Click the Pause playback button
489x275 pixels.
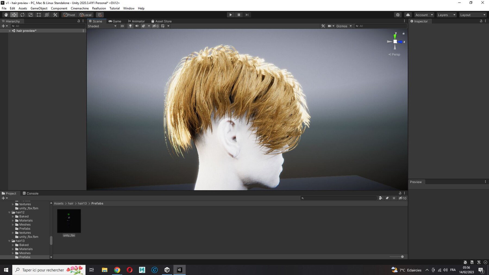tap(239, 15)
